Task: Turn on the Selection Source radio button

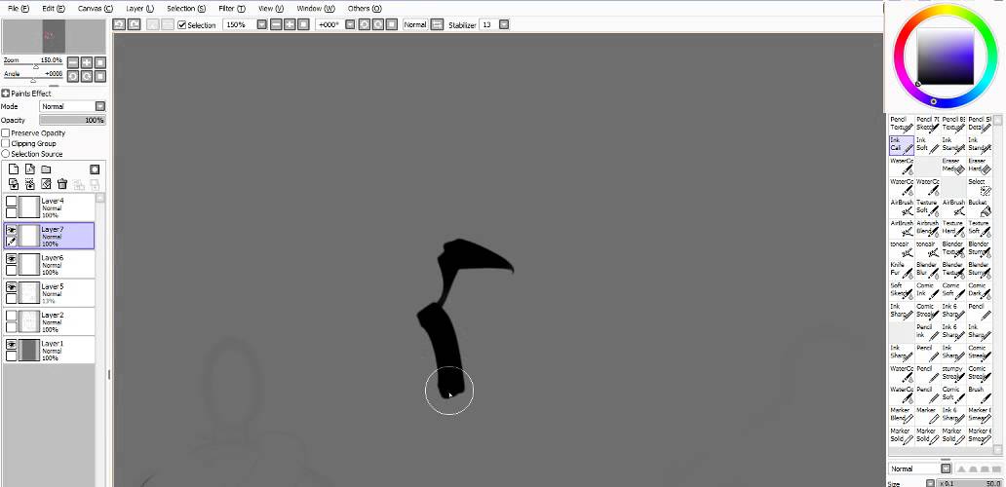Action: point(6,154)
